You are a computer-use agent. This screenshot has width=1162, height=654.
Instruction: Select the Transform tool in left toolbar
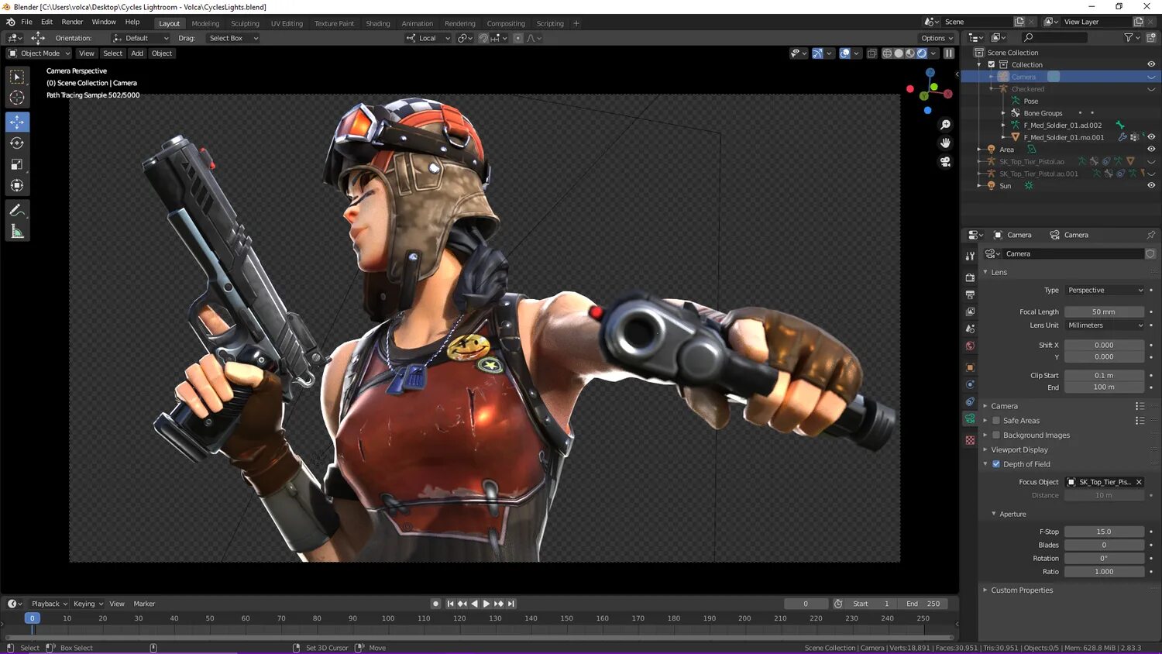17,185
